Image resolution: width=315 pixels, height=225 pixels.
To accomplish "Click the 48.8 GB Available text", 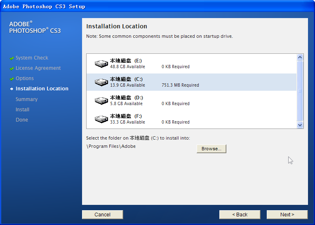I will (x=127, y=67).
